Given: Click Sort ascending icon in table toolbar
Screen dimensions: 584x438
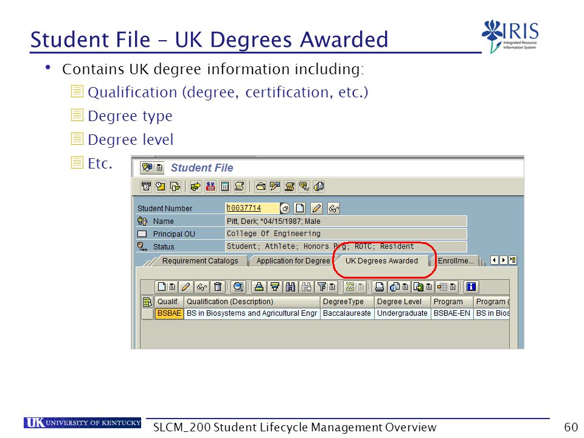Looking at the screenshot, I should click(259, 287).
